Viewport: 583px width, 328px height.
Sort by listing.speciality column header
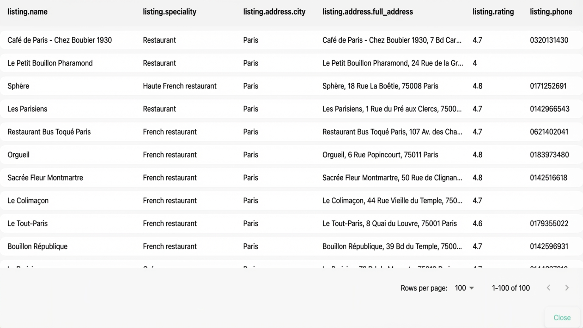coord(169,12)
